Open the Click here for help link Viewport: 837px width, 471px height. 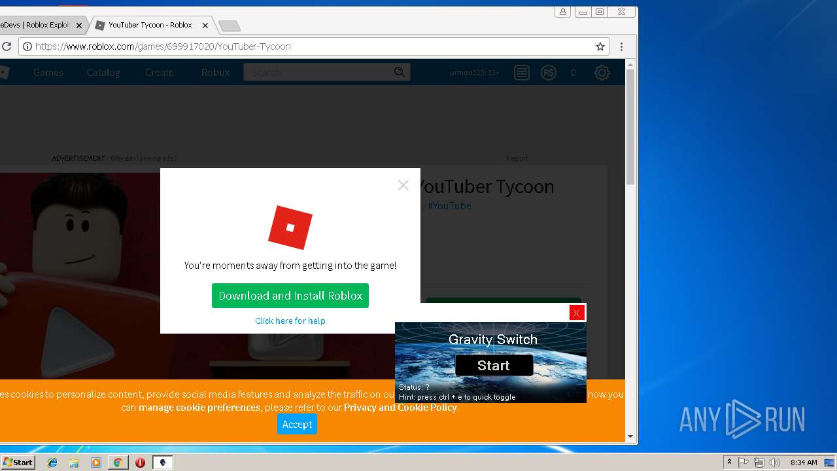[290, 321]
